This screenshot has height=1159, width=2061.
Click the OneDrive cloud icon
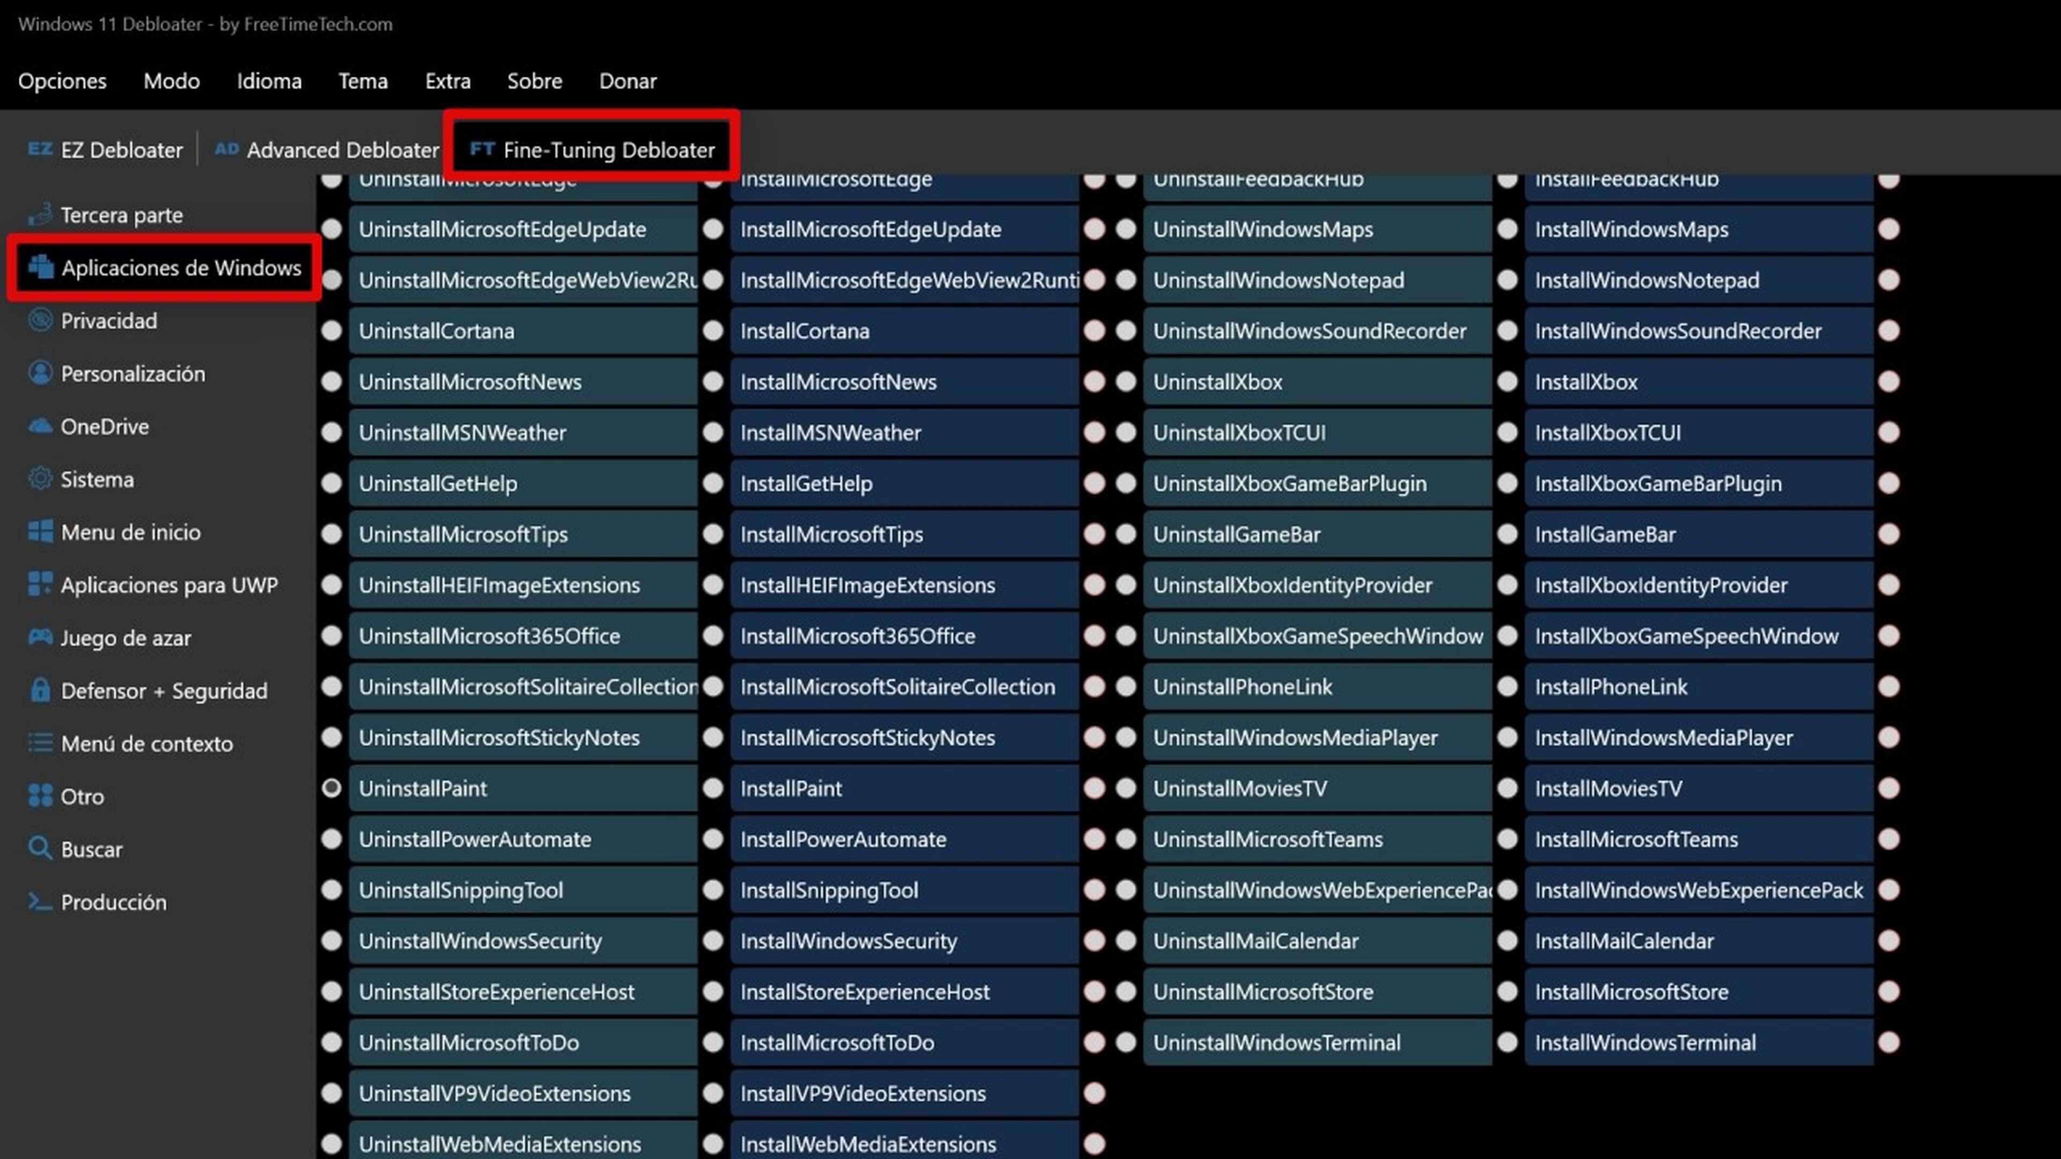point(40,427)
